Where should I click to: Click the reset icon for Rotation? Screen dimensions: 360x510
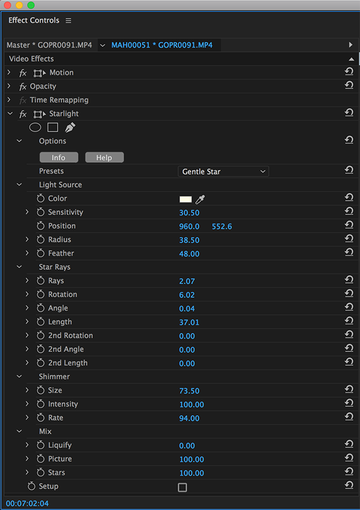(x=349, y=294)
